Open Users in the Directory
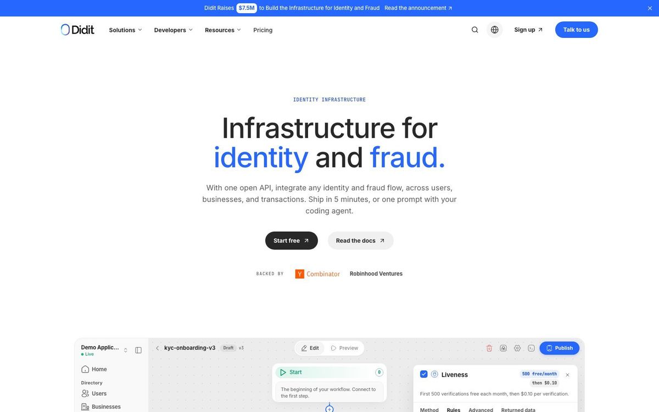 (94, 393)
